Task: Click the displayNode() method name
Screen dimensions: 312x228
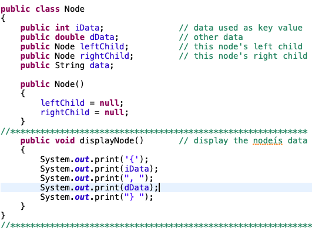Action: point(112,141)
